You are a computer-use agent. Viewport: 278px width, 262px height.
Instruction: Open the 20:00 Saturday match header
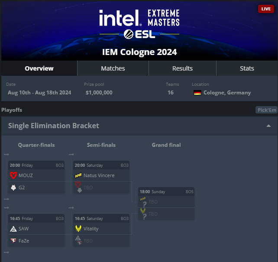point(101,165)
